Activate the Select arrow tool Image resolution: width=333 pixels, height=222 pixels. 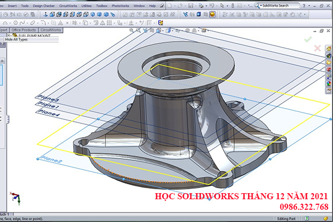222,6
